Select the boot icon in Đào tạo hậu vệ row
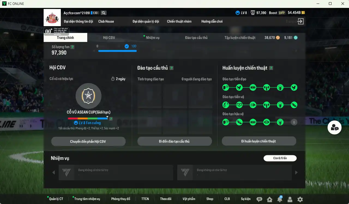Screen dimensions: 349x204 pyautogui.click(x=239, y=122)
